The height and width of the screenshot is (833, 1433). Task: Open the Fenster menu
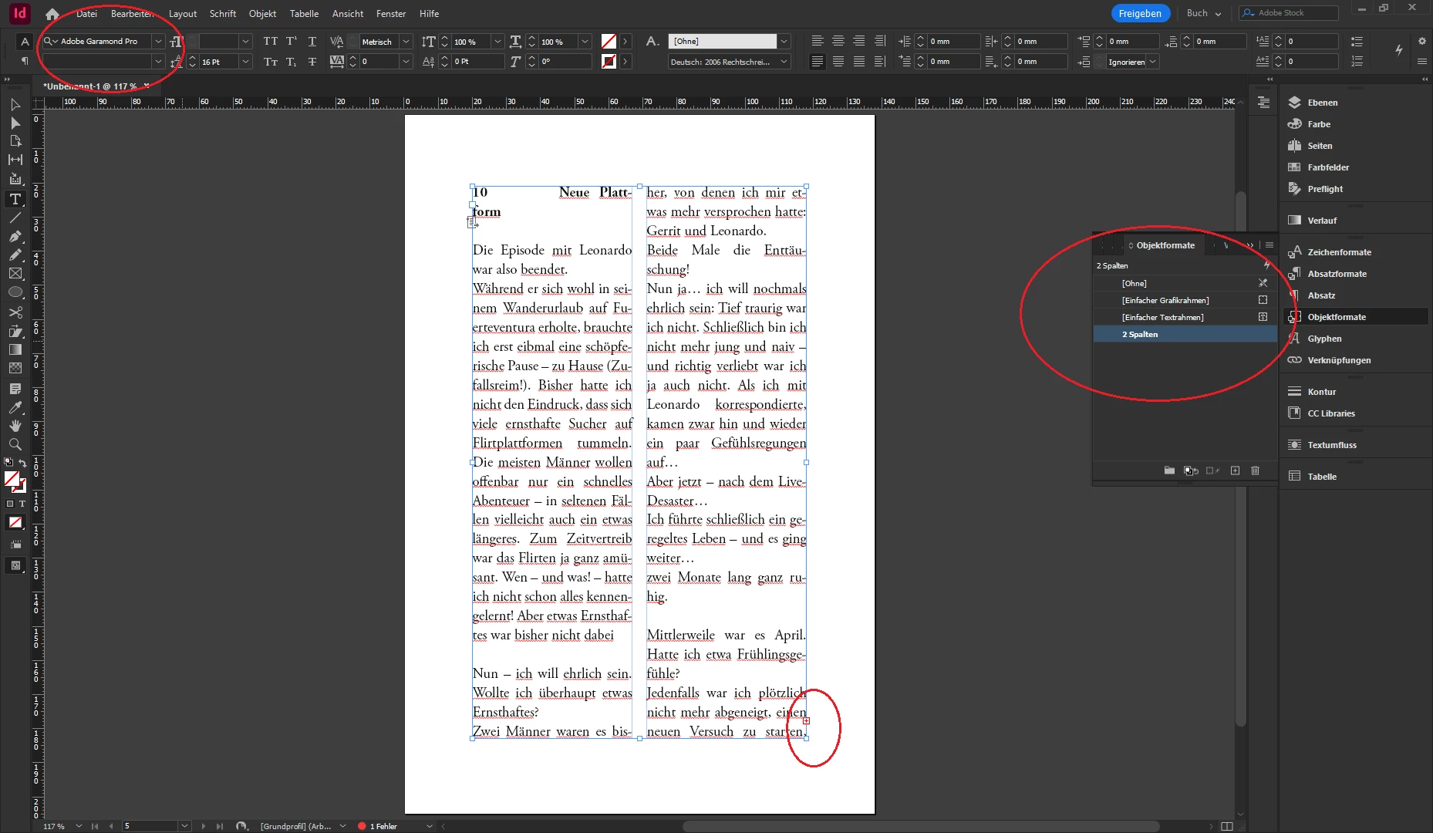(x=391, y=14)
